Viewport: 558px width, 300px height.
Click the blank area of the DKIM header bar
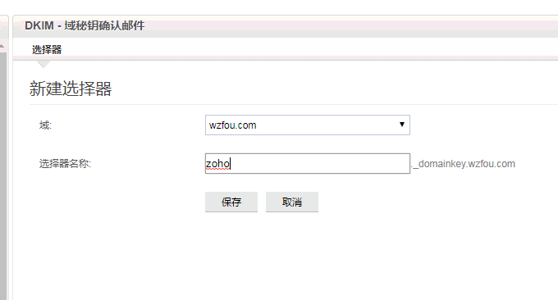click(350, 26)
